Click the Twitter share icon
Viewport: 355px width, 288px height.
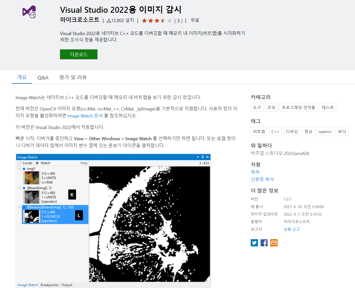[x=254, y=243]
